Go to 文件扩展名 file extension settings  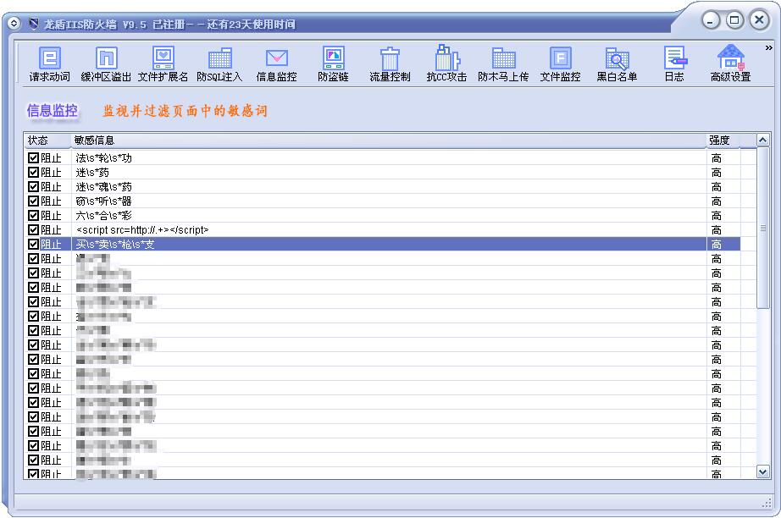[x=163, y=64]
